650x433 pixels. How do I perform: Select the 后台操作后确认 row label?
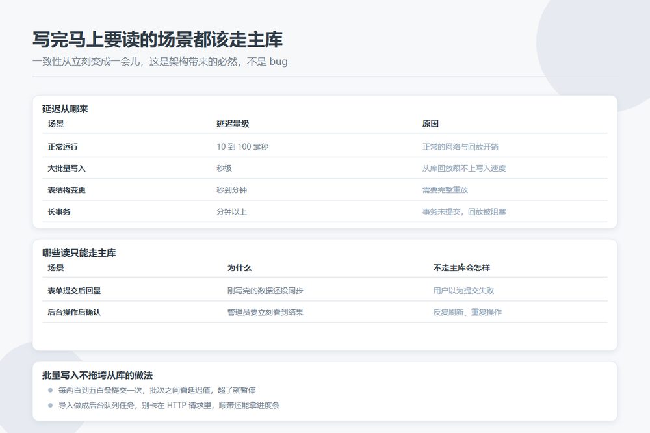[x=74, y=312]
